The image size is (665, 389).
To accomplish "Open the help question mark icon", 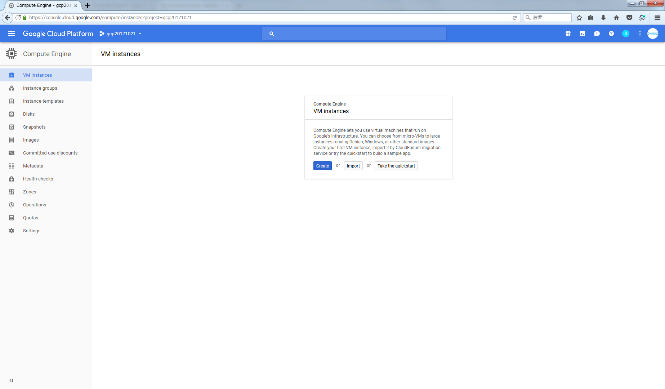I will (x=611, y=33).
